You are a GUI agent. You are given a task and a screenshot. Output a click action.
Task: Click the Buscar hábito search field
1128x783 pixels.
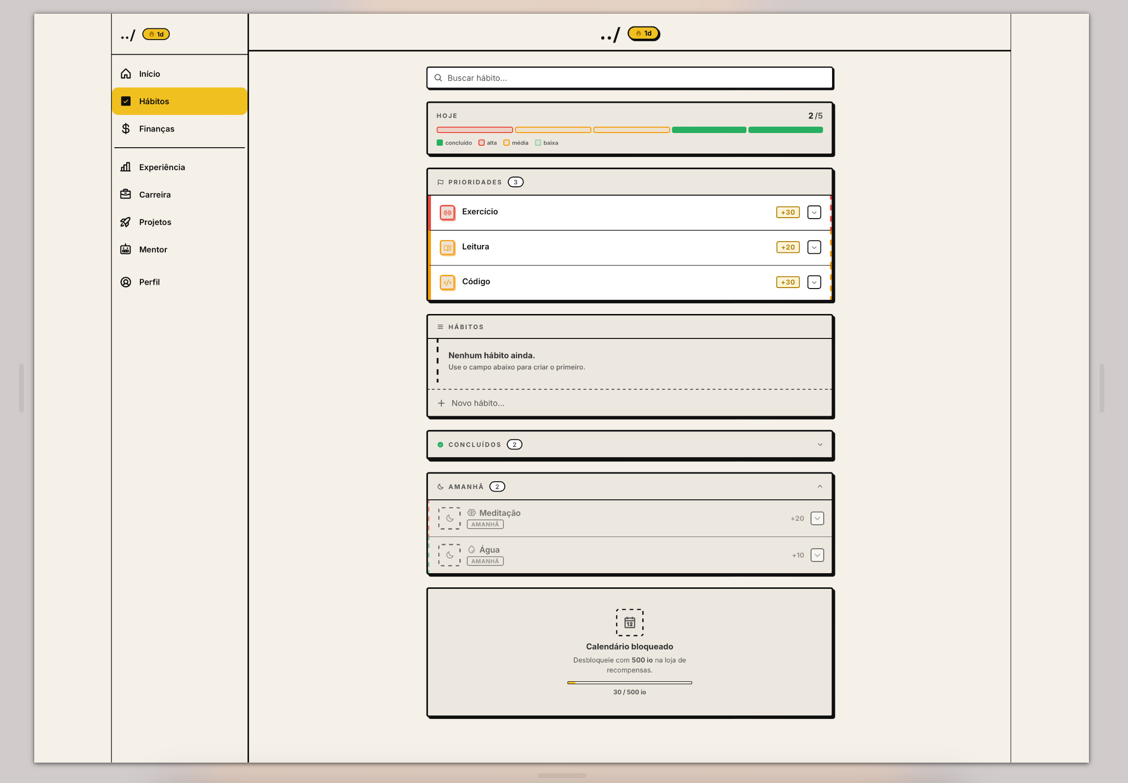630,78
